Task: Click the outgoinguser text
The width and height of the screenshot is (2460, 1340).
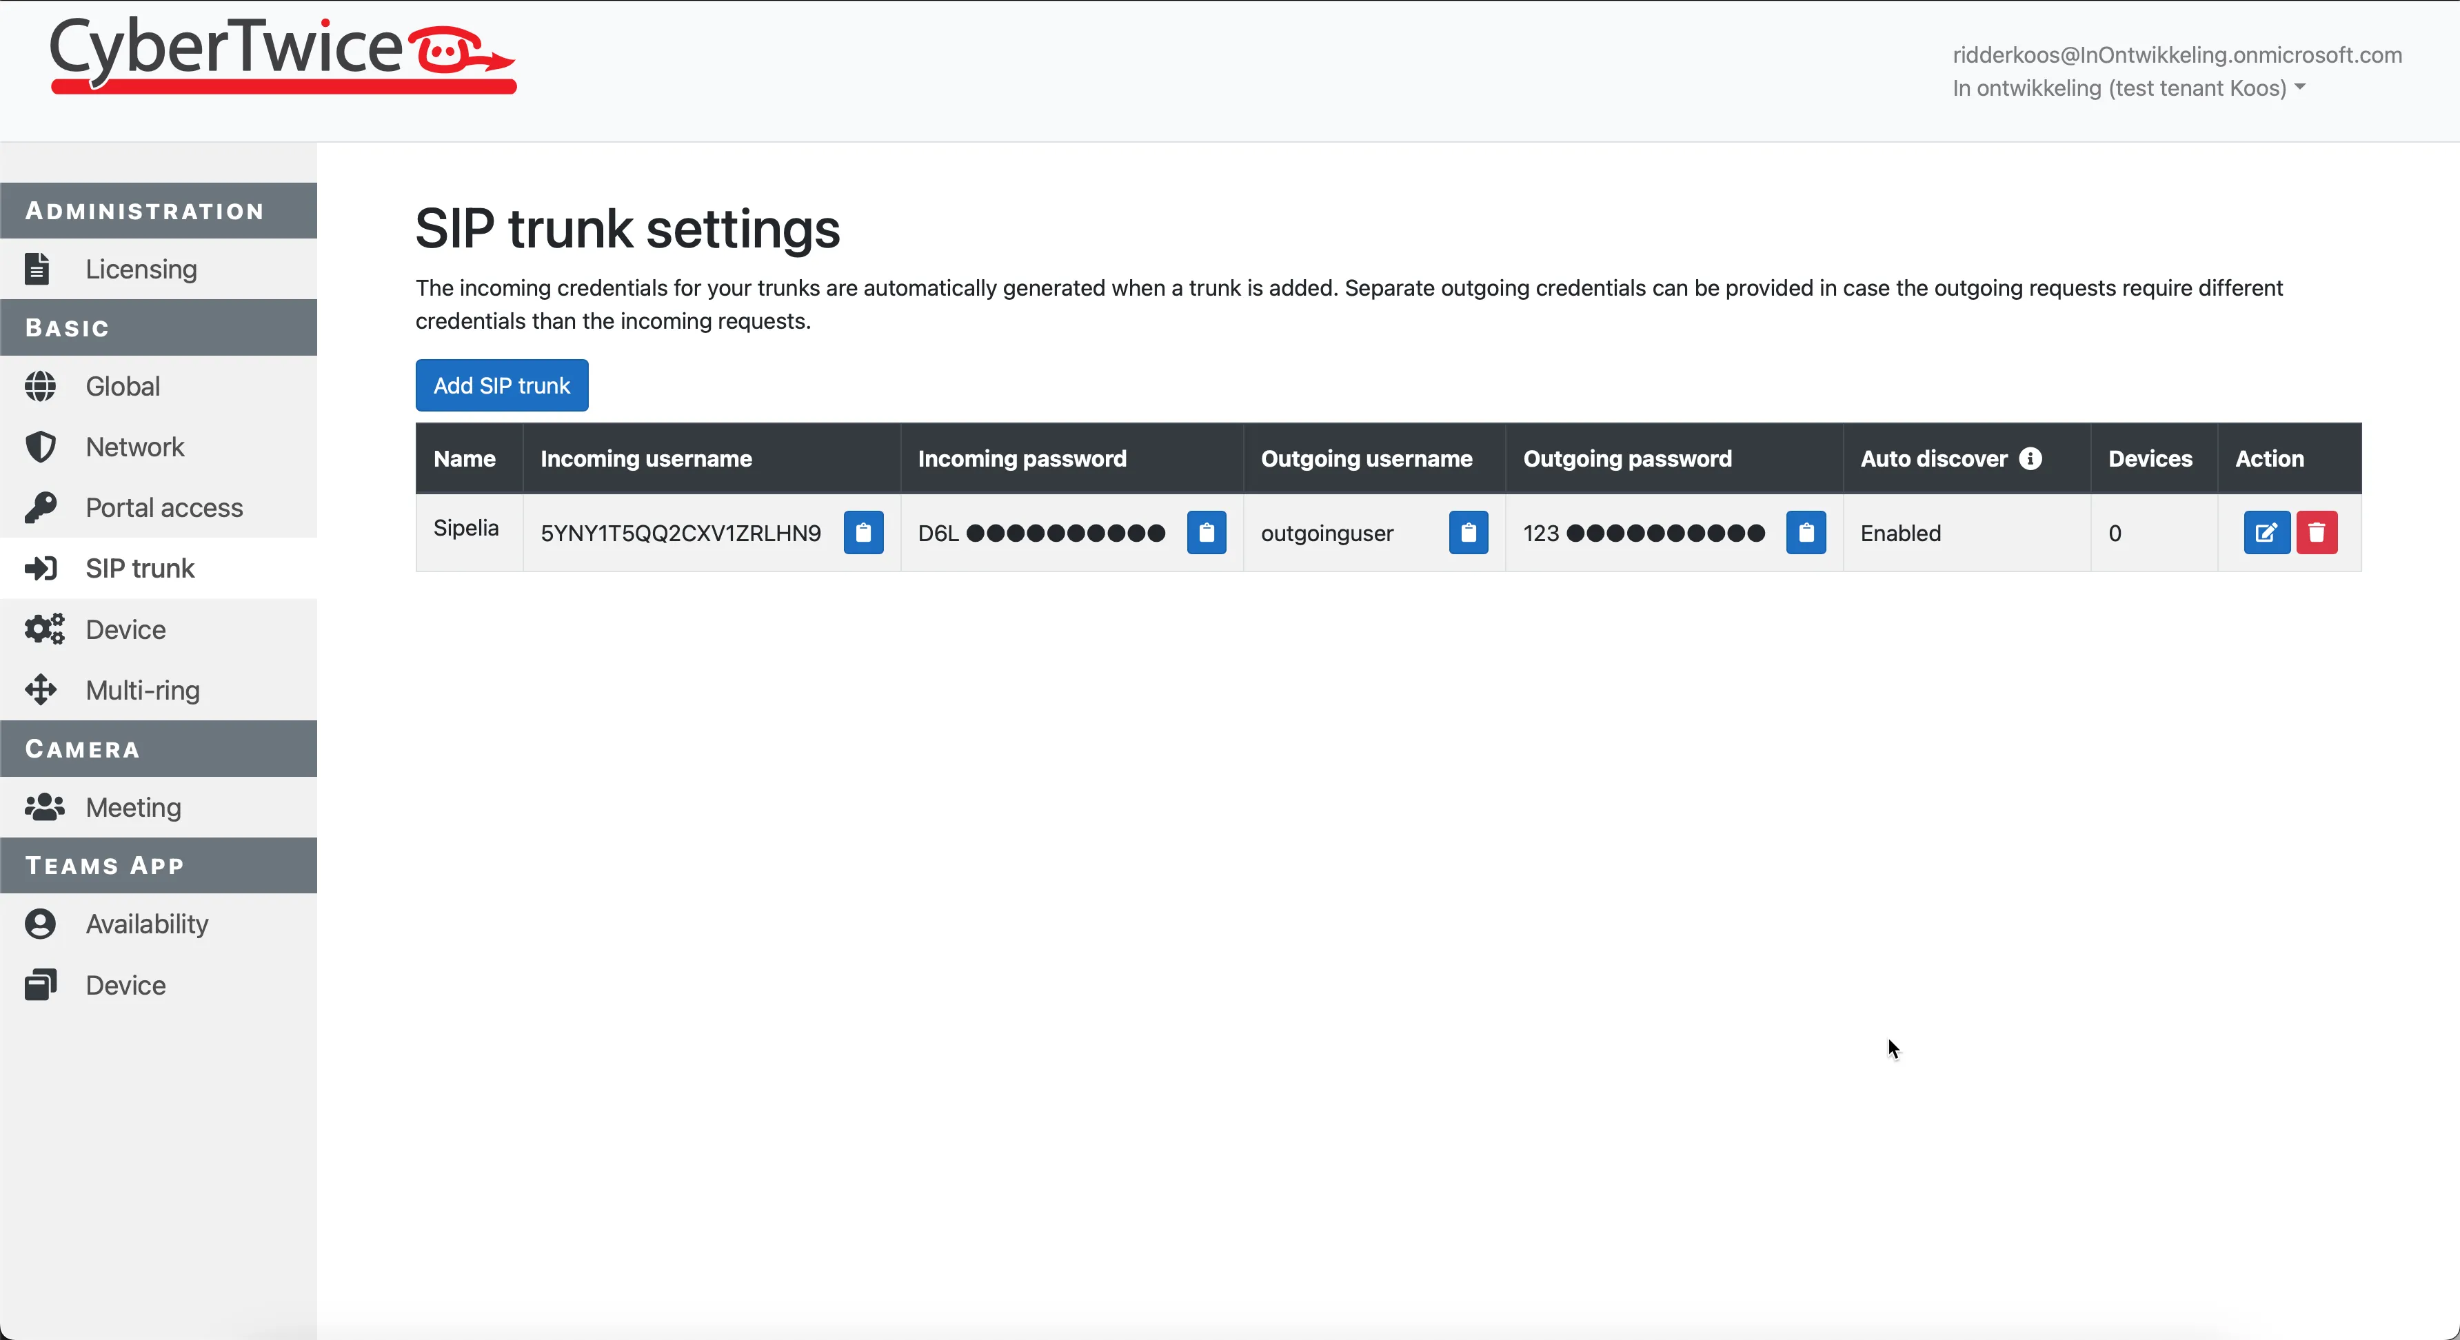Action: coord(1327,534)
